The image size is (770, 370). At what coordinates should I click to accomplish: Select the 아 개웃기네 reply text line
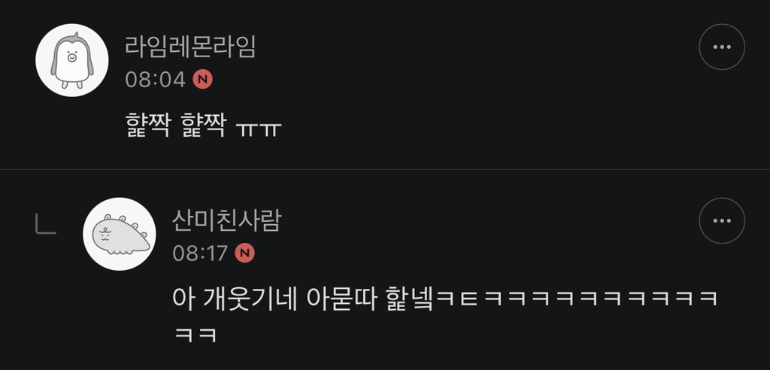[x=445, y=299]
